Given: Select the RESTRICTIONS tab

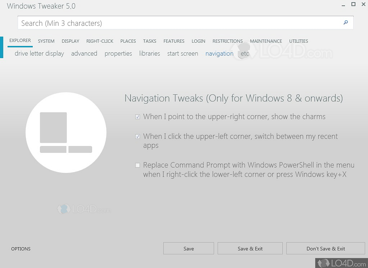Looking at the screenshot, I should point(227,41).
